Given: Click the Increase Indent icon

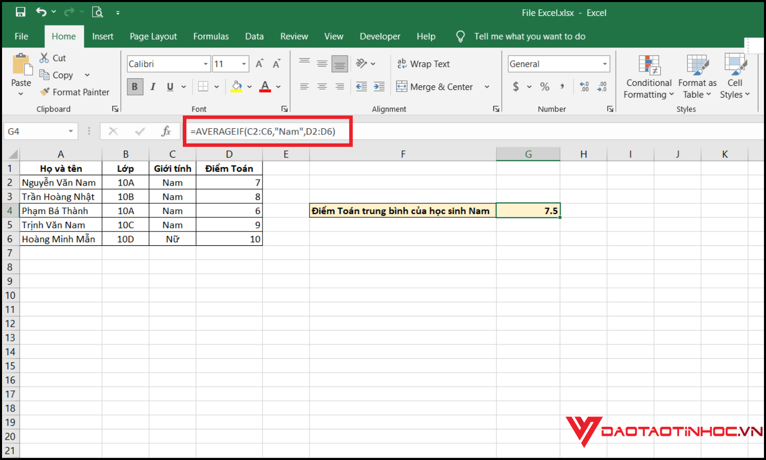Looking at the screenshot, I should (x=379, y=87).
